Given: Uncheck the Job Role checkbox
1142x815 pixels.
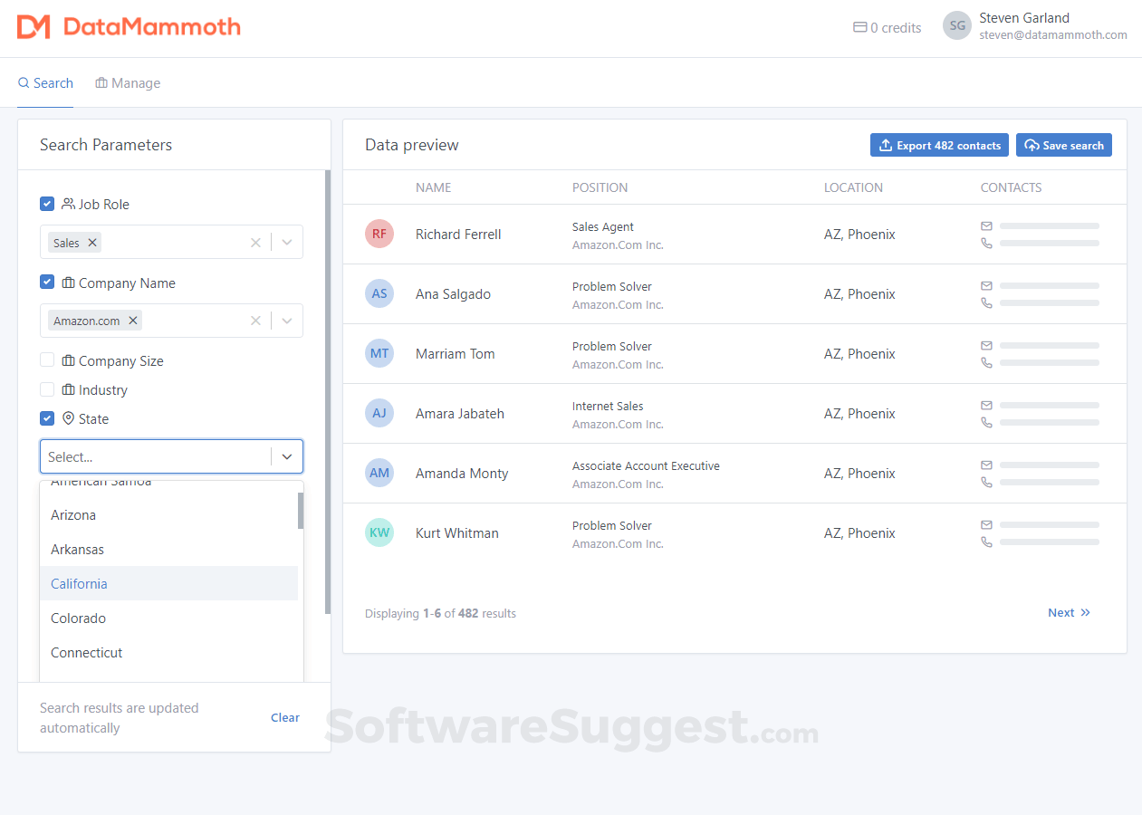Looking at the screenshot, I should (x=47, y=204).
